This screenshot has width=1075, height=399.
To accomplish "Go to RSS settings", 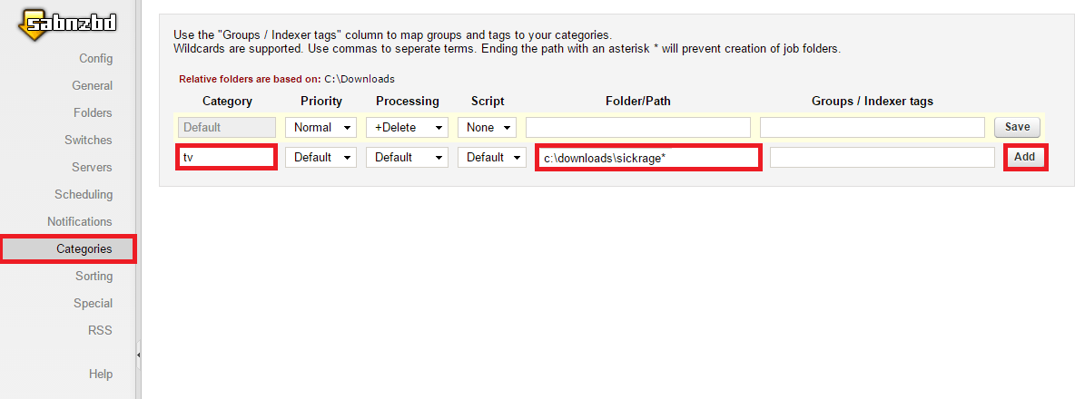I will click(x=101, y=331).
